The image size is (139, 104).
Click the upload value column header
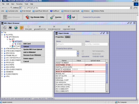[x=95, y=61]
